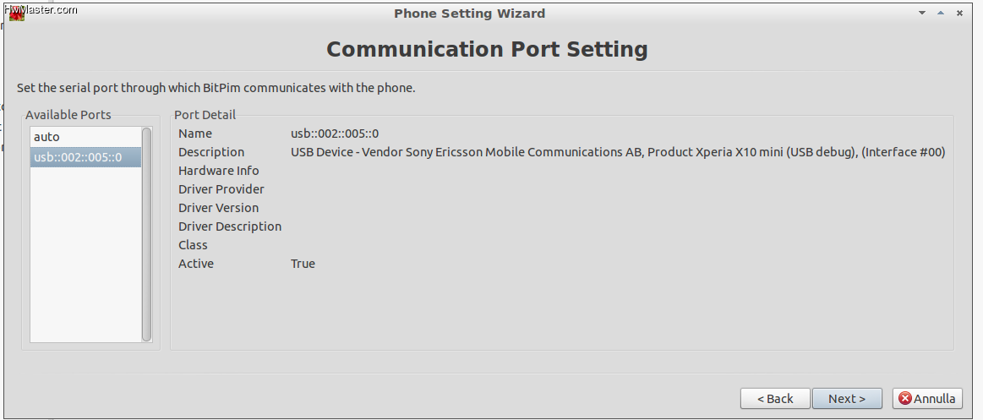Click the Communication Port Setting heading
Image resolution: width=983 pixels, height=420 pixels.
(x=487, y=50)
